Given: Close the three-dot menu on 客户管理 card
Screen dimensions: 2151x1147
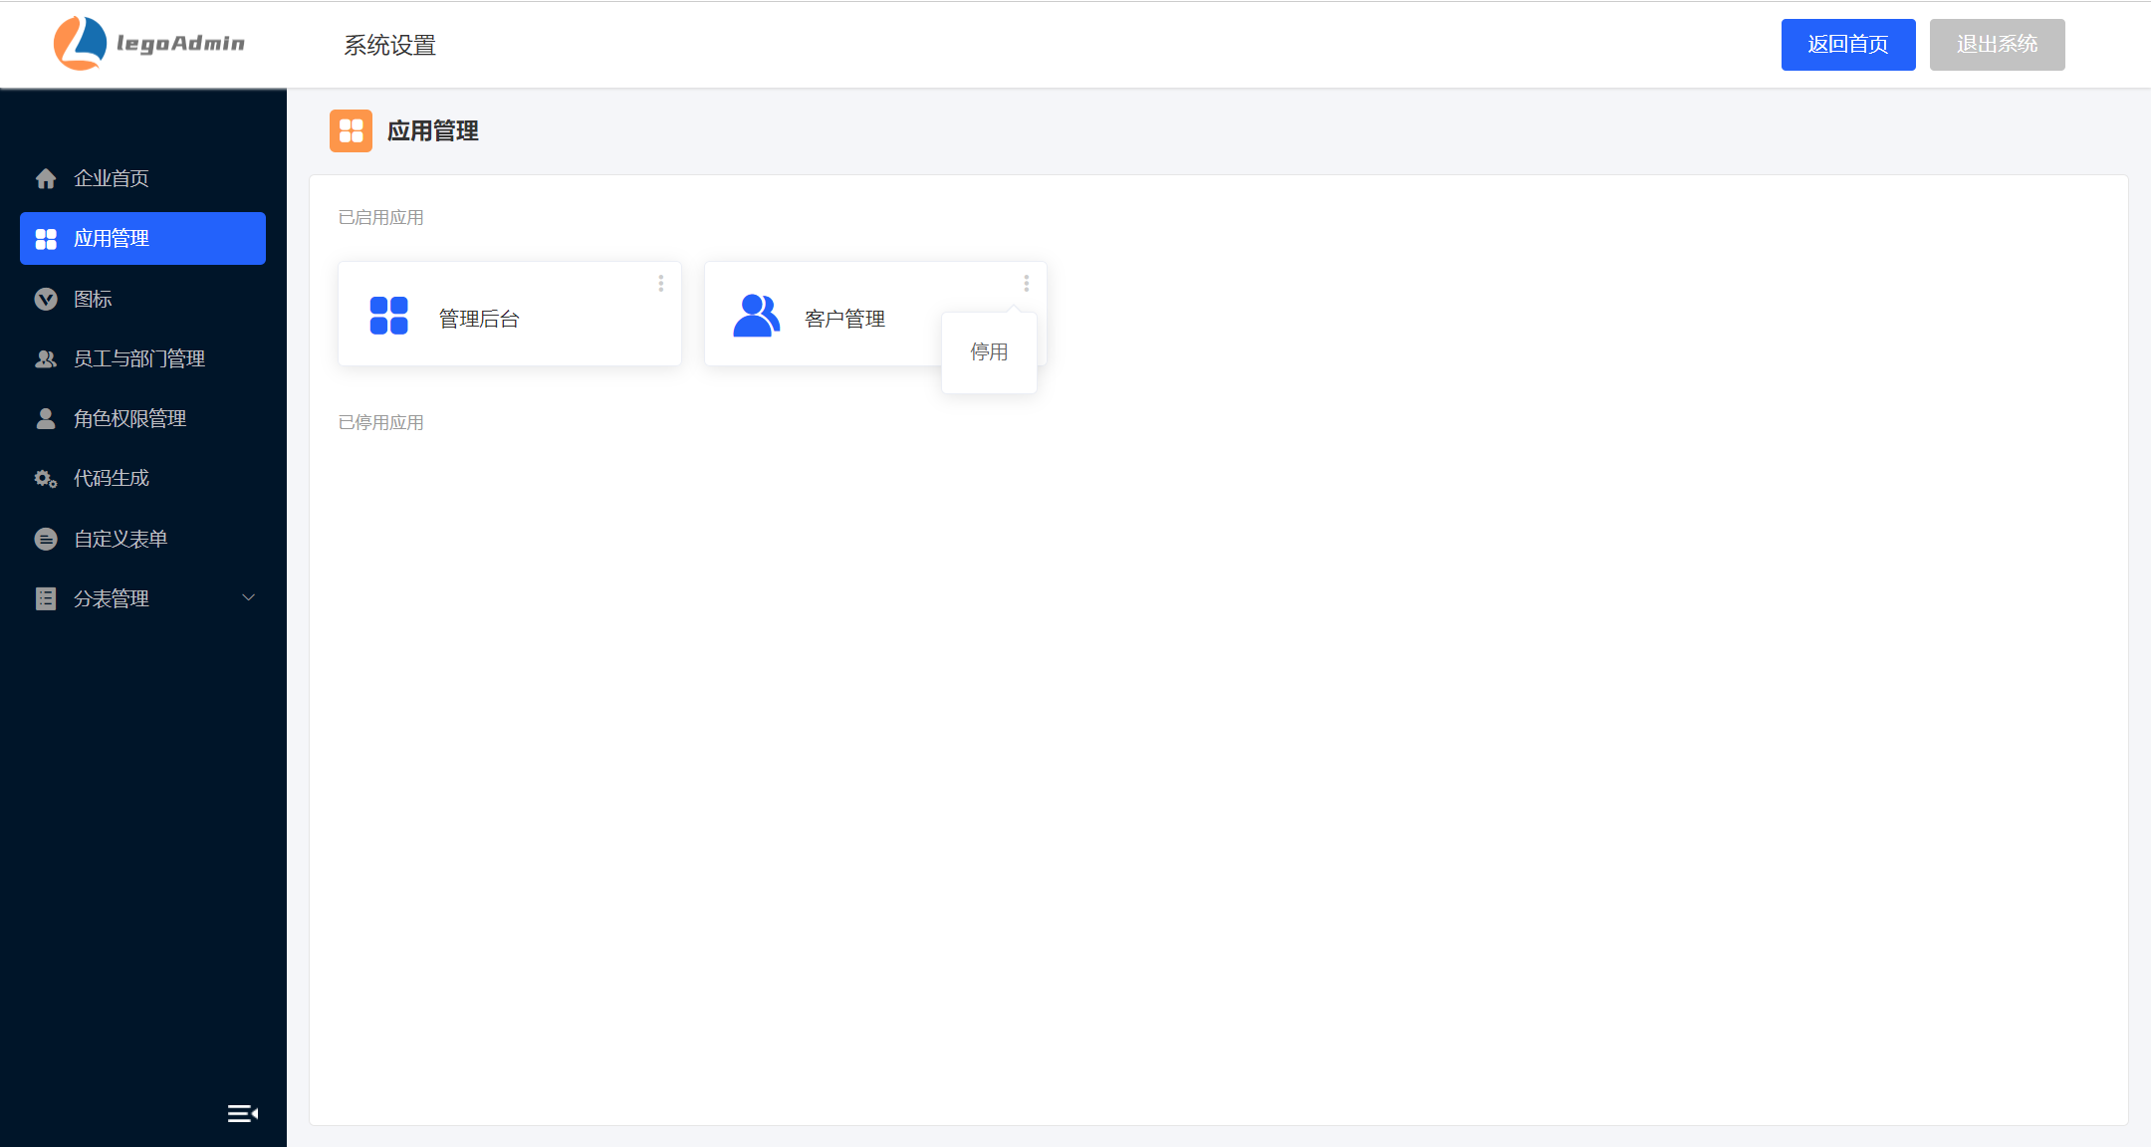Looking at the screenshot, I should click(1026, 284).
